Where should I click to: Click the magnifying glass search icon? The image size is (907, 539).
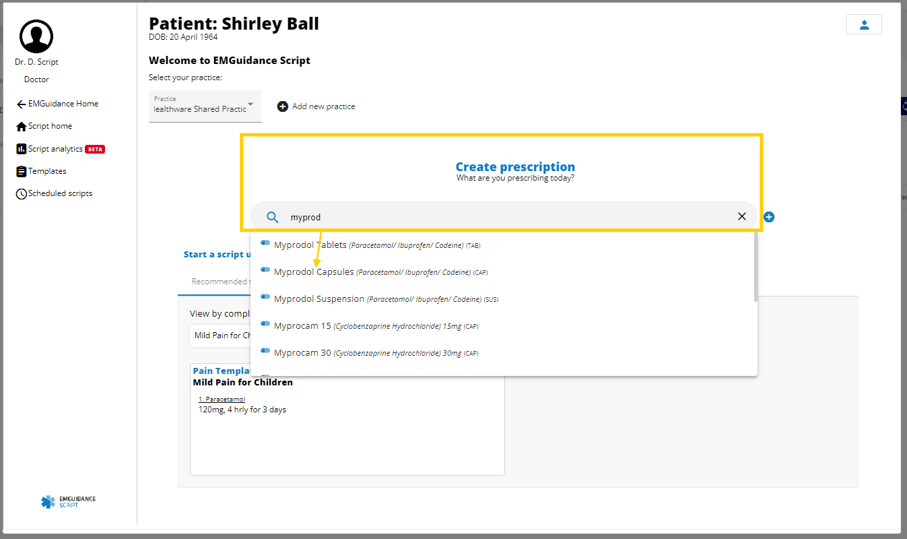273,217
